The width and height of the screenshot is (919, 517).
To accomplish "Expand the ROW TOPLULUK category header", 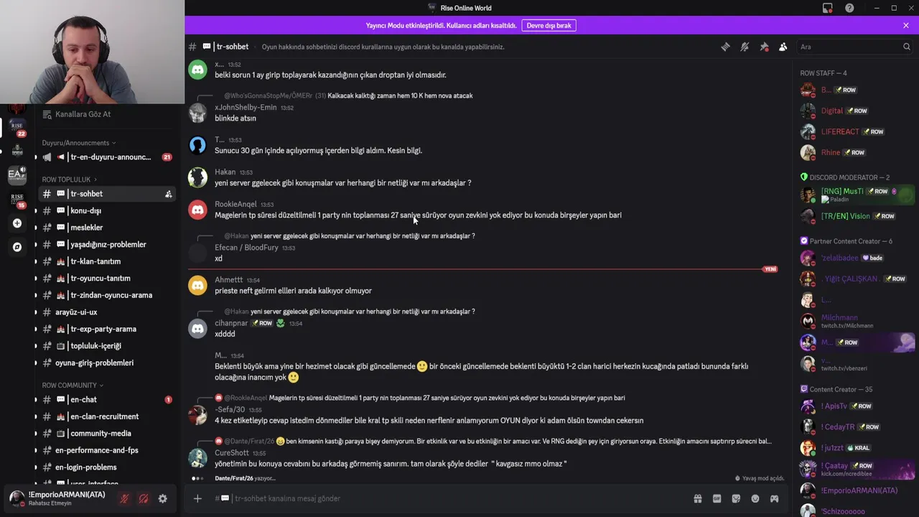I will 69,180.
